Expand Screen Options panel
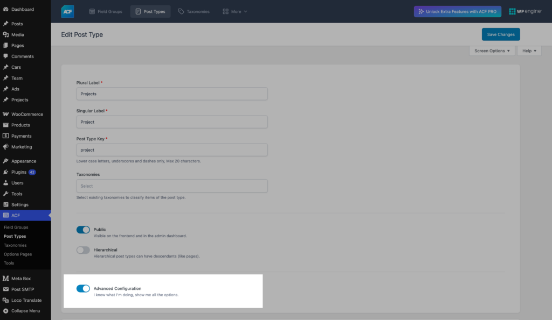 (492, 51)
